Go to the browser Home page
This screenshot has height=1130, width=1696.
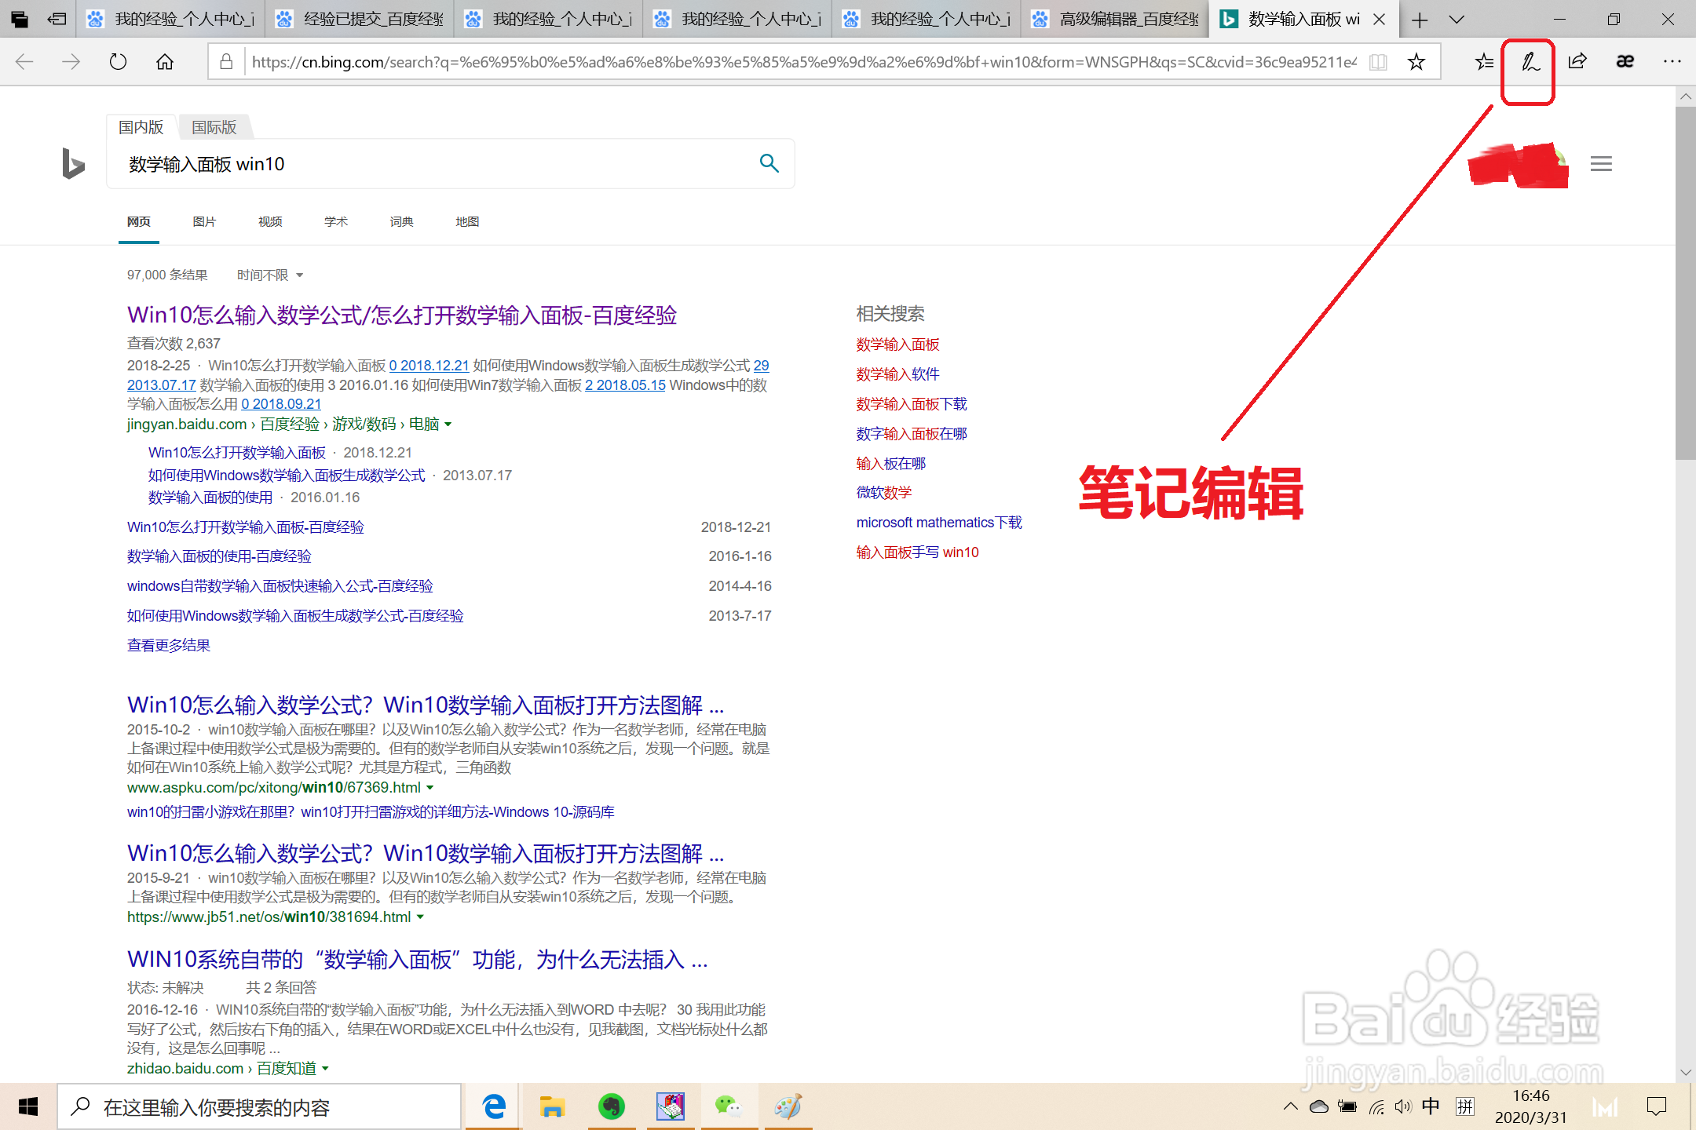(x=165, y=62)
